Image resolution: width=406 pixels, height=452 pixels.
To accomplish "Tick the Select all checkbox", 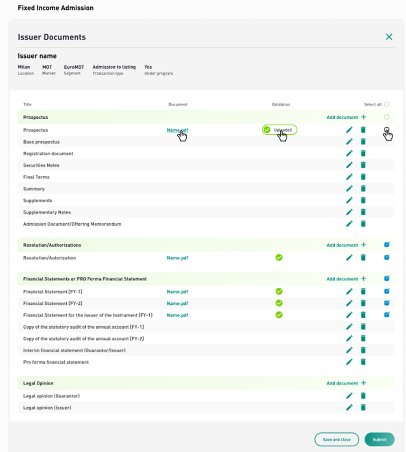I will pos(387,104).
